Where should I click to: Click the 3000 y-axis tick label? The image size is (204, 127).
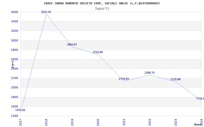click(15, 40)
